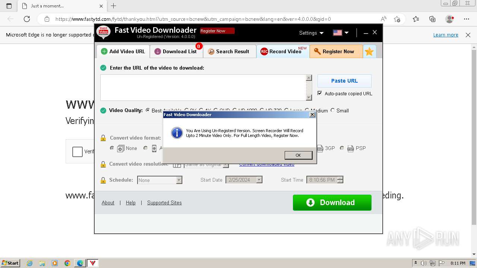Click the Learn more link in Edge banner
The width and height of the screenshot is (477, 268).
pos(446,35)
